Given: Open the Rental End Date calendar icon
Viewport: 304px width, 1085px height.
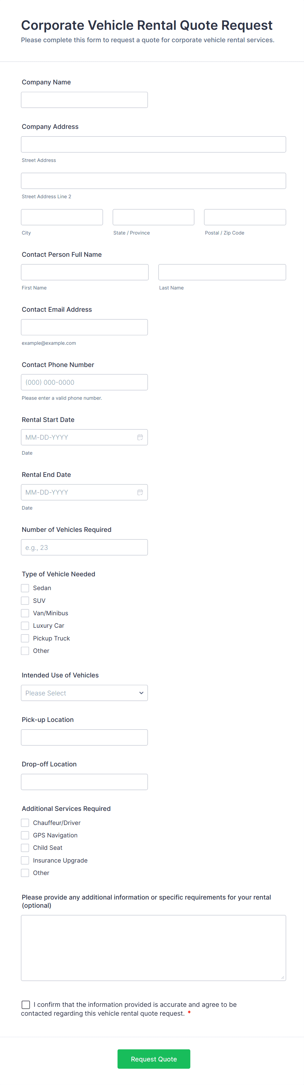Looking at the screenshot, I should [x=140, y=492].
